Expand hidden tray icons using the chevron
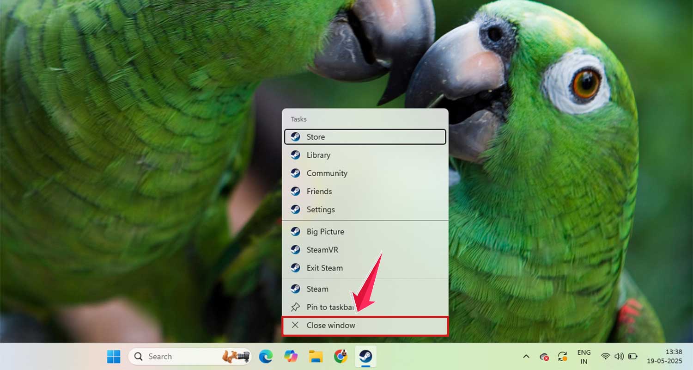 click(526, 356)
